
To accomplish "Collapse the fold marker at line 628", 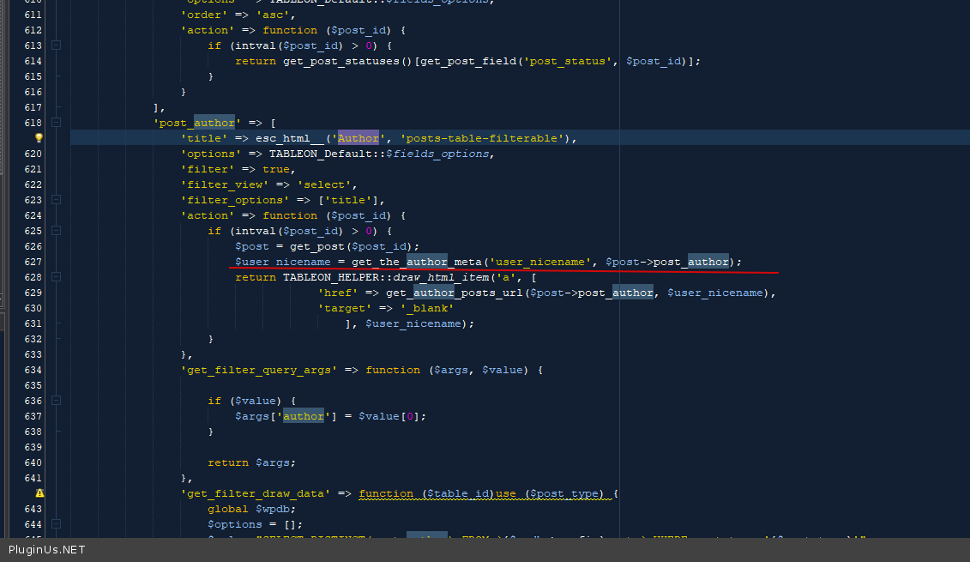I will click(x=56, y=277).
